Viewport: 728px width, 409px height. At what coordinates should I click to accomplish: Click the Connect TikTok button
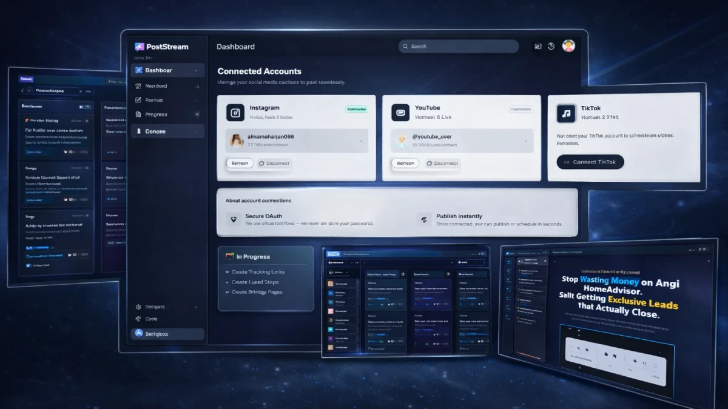pyautogui.click(x=590, y=162)
